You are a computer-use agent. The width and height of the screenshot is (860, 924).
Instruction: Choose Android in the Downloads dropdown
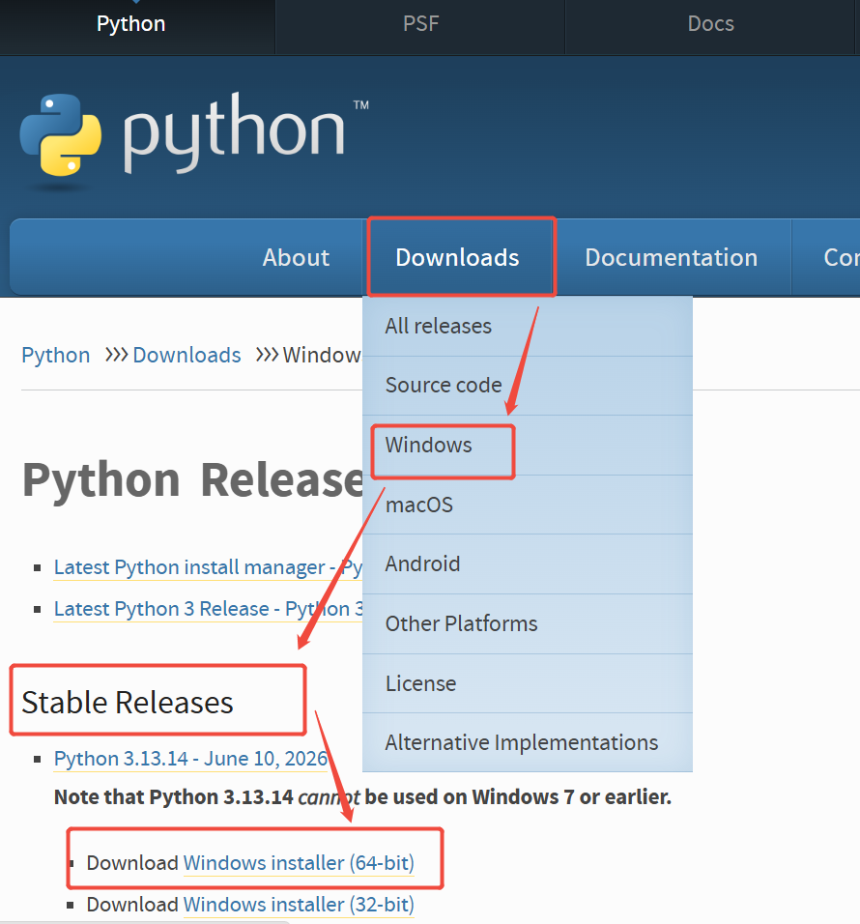pos(528,564)
